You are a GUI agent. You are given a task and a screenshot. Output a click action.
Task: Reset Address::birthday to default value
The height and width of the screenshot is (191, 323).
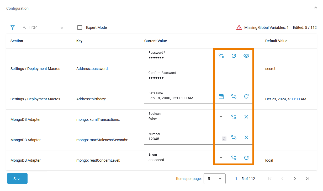246,96
